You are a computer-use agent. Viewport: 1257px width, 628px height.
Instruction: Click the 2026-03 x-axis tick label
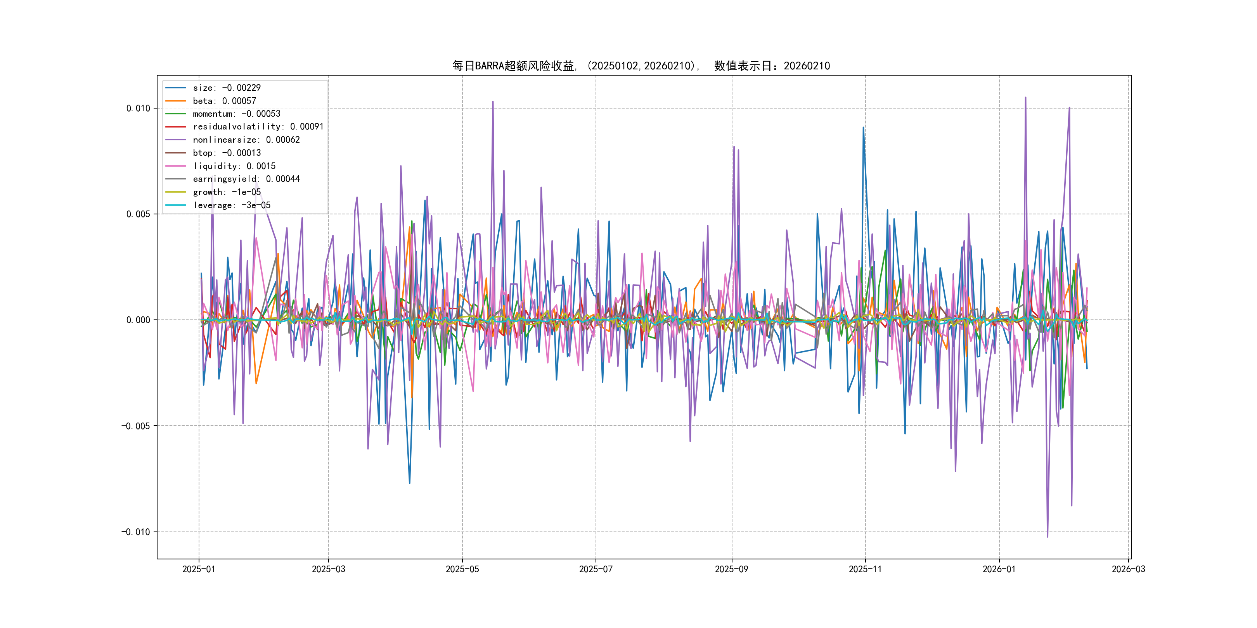tap(1128, 569)
